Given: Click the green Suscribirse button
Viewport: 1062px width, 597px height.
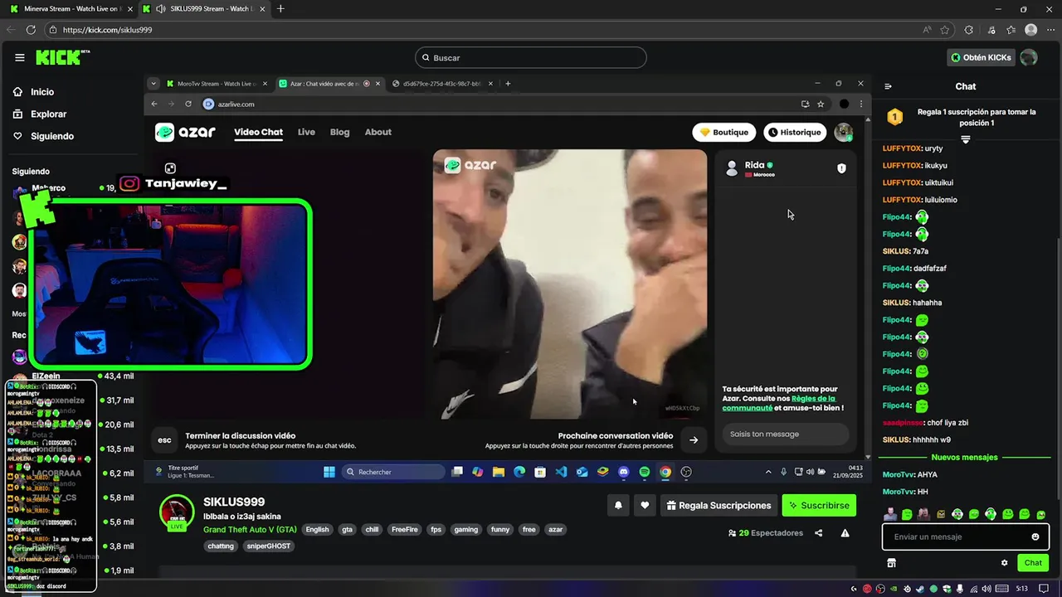Looking at the screenshot, I should coord(819,505).
